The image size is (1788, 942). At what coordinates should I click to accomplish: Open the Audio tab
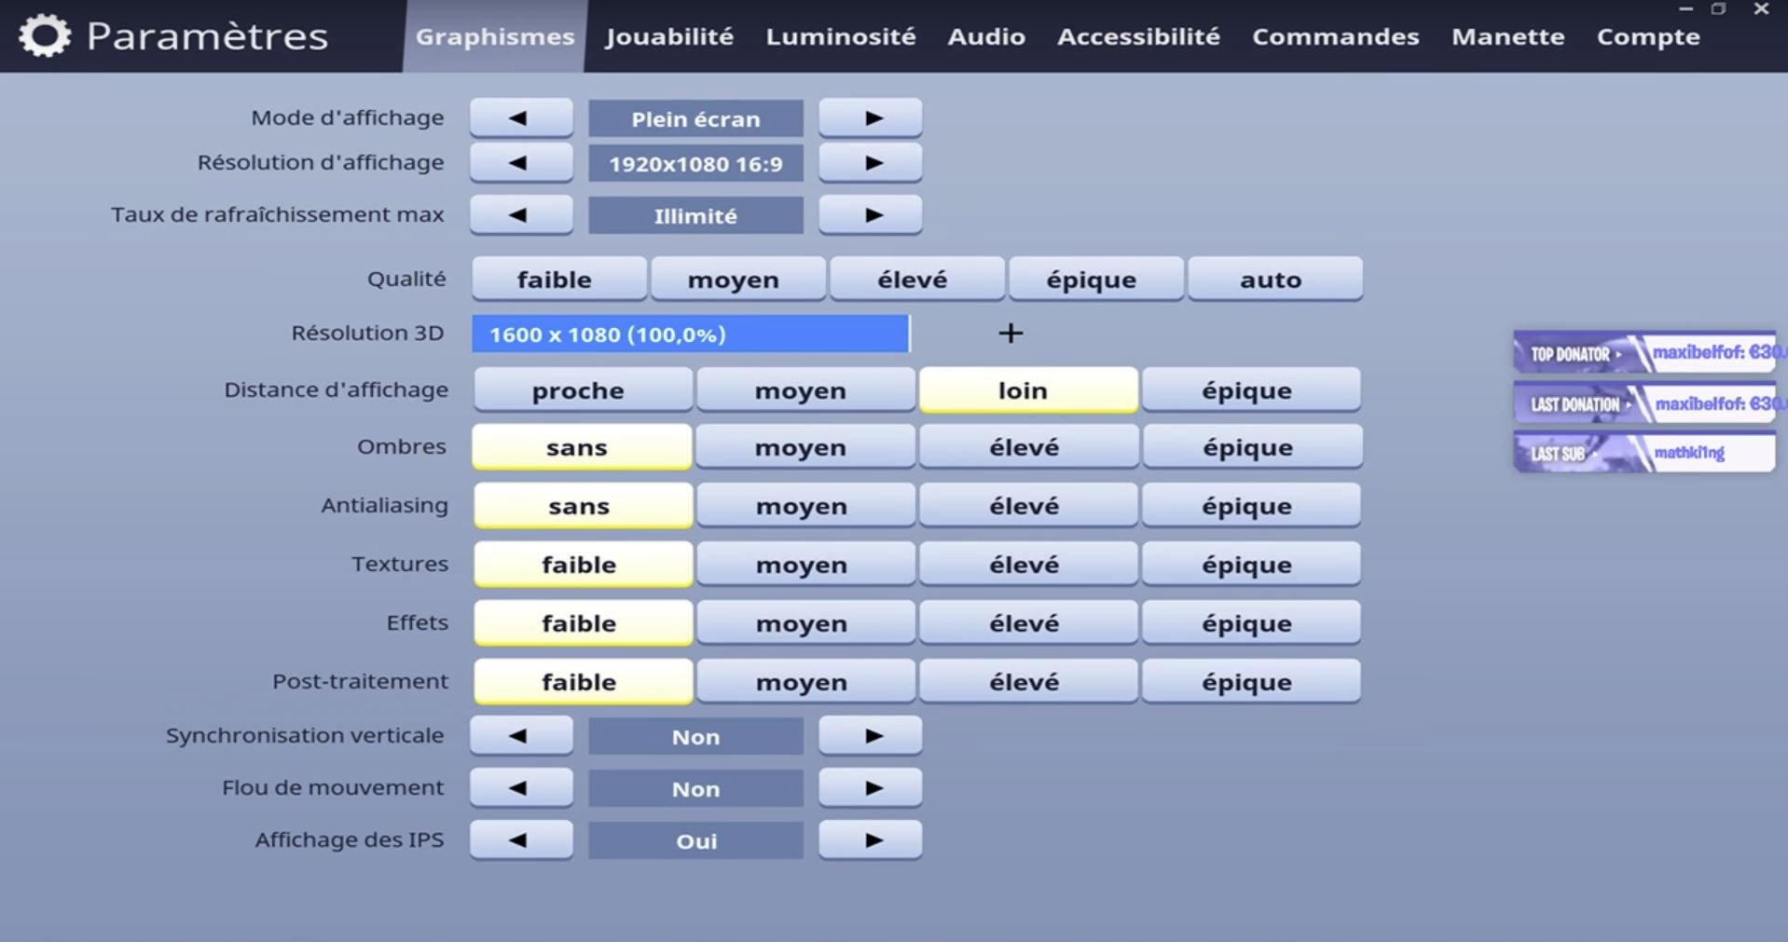[986, 36]
